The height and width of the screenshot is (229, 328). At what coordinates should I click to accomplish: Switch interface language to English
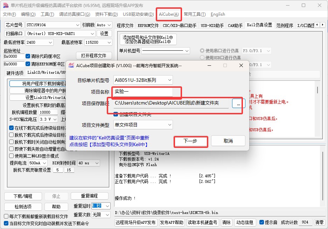[x=218, y=14]
